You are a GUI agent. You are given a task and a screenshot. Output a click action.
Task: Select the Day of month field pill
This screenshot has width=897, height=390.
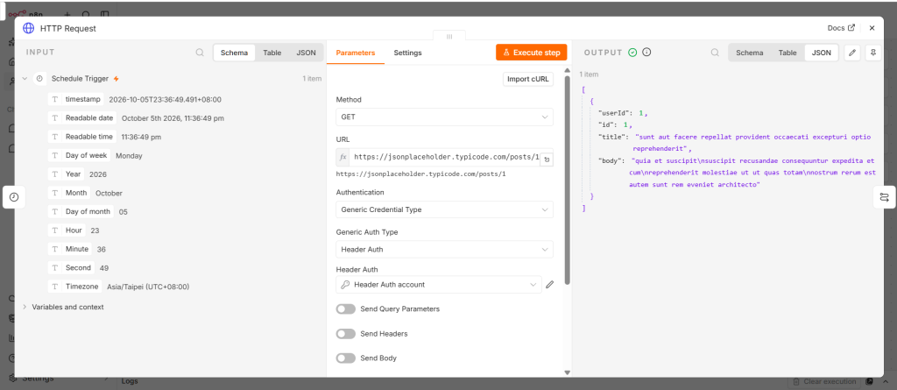81,211
